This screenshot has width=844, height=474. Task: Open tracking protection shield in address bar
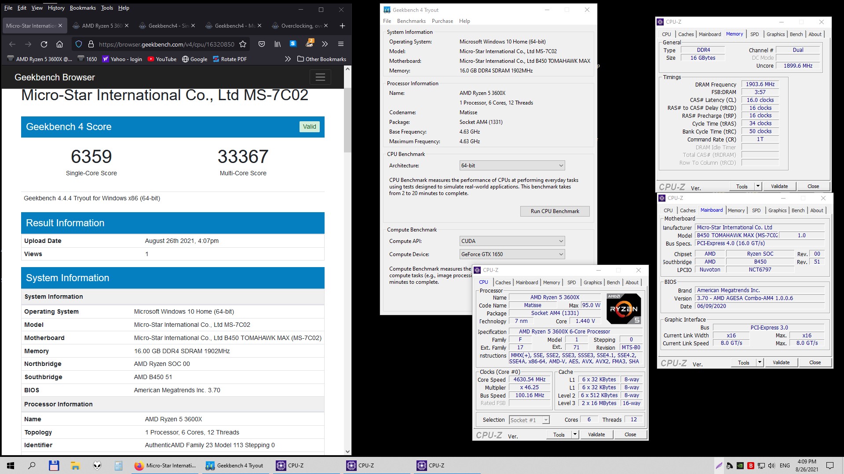pos(79,44)
